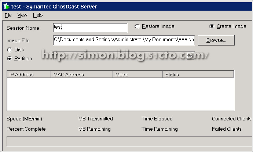Click the MAC Address column header
The image size is (253, 152).
click(82, 75)
